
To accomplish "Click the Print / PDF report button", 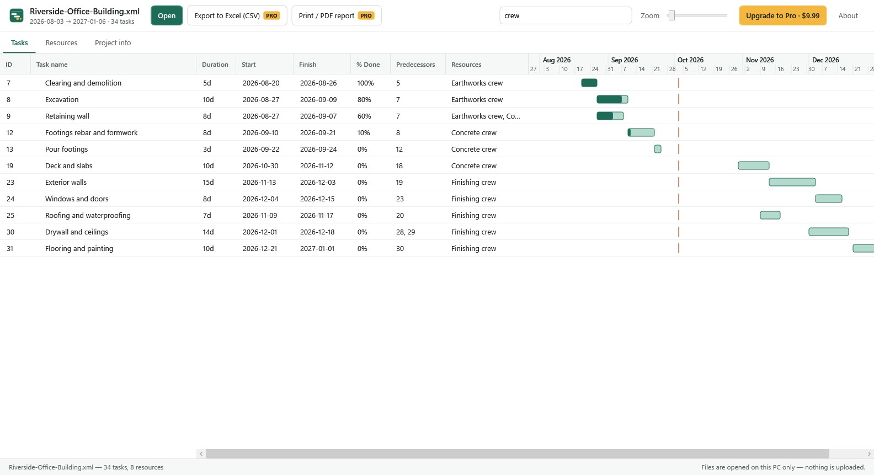I will (337, 15).
